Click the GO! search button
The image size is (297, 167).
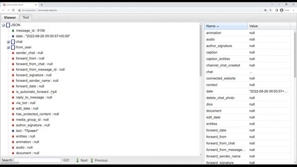(66, 161)
